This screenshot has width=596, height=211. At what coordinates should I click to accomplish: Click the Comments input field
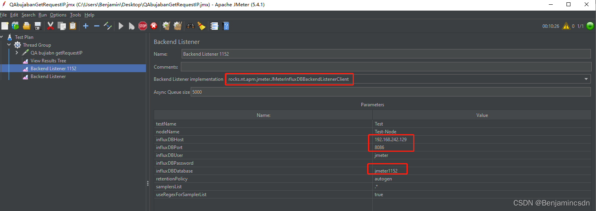386,66
